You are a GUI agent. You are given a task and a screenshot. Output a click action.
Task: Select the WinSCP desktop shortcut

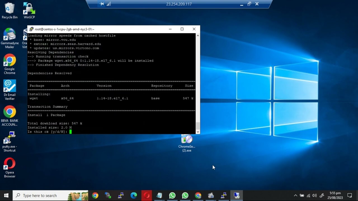tap(29, 11)
